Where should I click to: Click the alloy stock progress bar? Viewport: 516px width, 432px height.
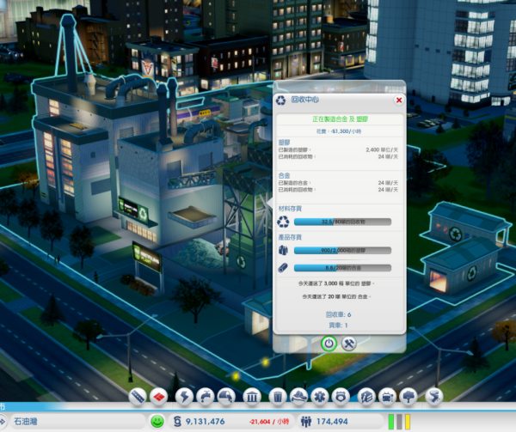tap(342, 268)
